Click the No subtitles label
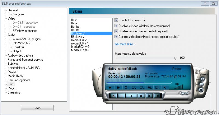The width and height of the screenshot is (219, 115). (151, 73)
